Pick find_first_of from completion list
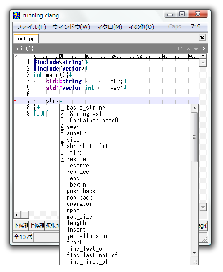 [x=87, y=261]
